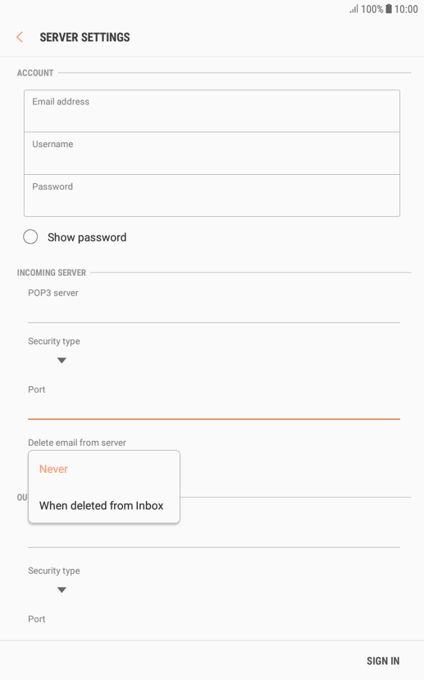Click into the Username field
This screenshot has width=424, height=680.
[x=212, y=153]
